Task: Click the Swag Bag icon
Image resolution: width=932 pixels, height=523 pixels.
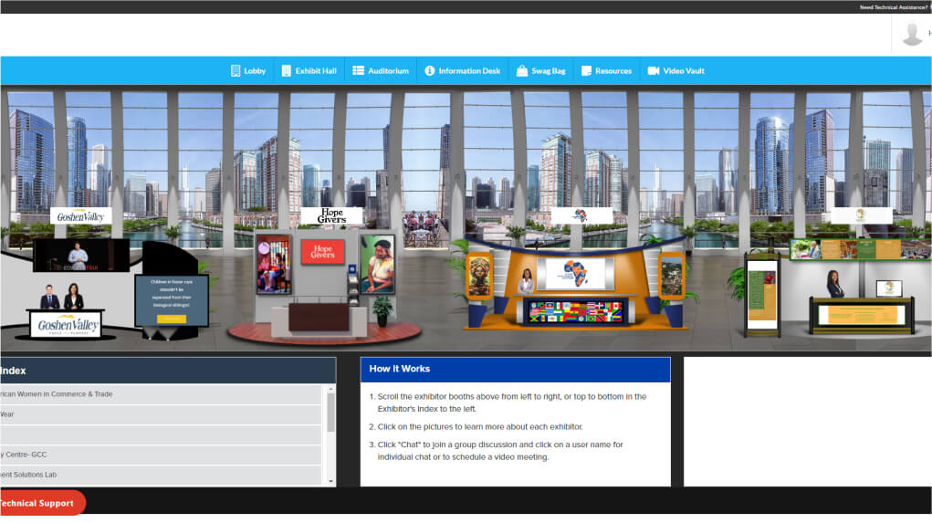Action: [x=522, y=70]
